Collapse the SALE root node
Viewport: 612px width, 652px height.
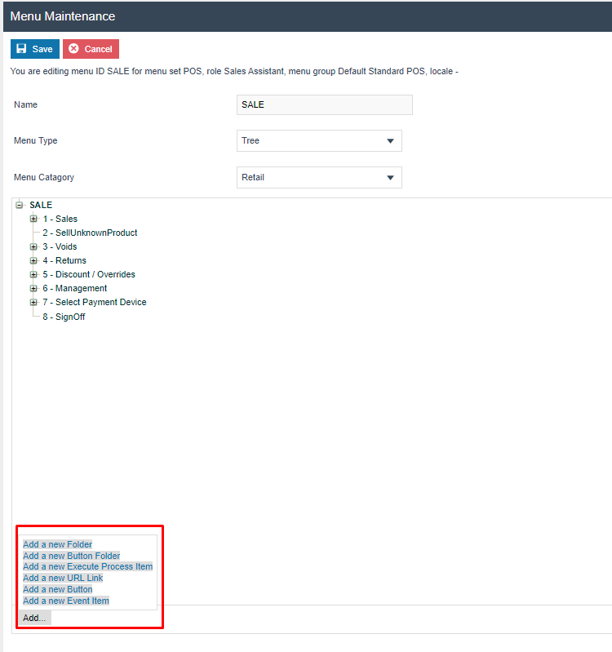pyautogui.click(x=19, y=205)
